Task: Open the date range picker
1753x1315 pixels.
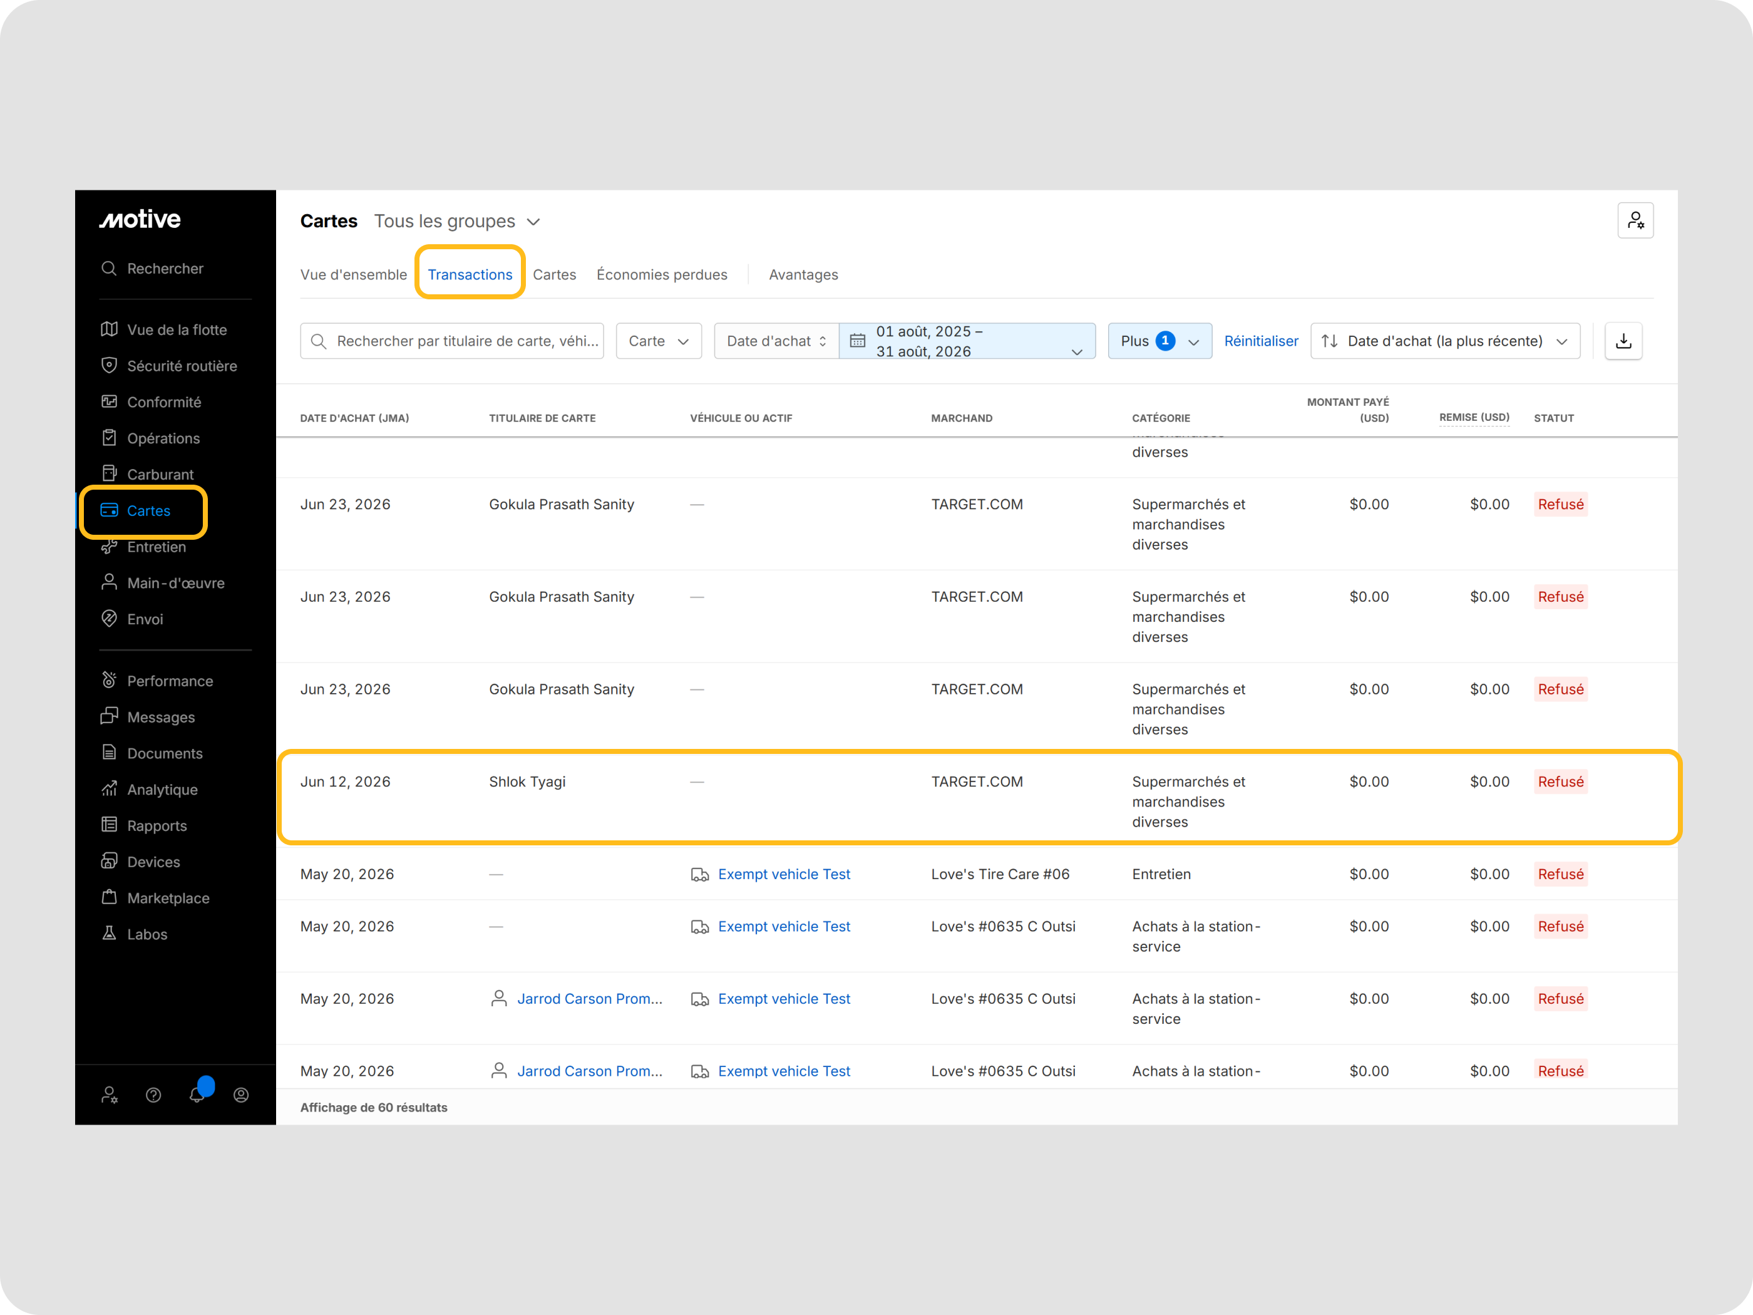Action: [967, 341]
